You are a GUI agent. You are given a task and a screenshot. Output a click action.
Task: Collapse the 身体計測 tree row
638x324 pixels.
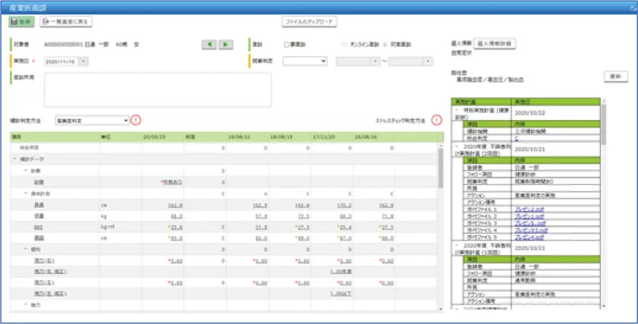25,193
